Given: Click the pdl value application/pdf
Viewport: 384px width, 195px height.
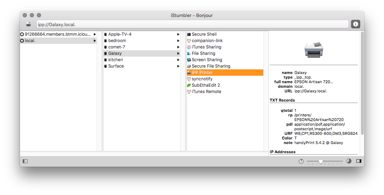Looking at the screenshot, I should 320,127.
